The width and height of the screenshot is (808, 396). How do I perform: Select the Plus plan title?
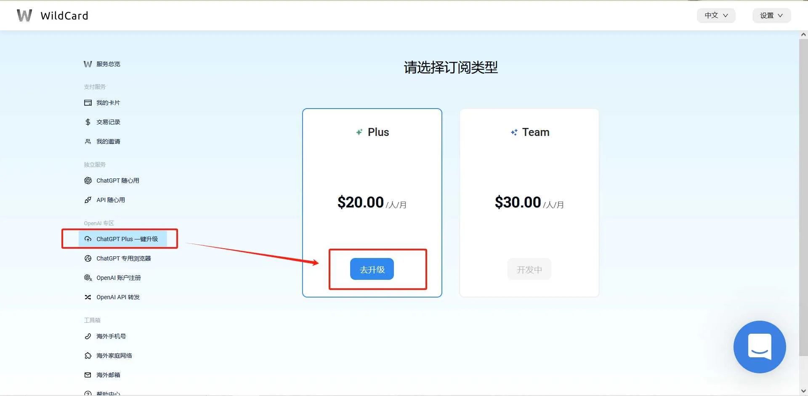coord(378,132)
